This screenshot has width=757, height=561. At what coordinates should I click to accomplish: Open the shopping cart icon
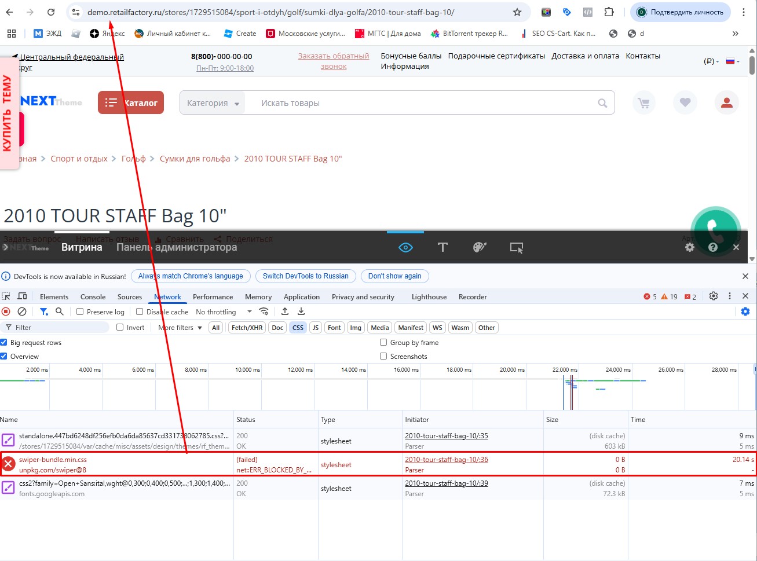coord(643,103)
